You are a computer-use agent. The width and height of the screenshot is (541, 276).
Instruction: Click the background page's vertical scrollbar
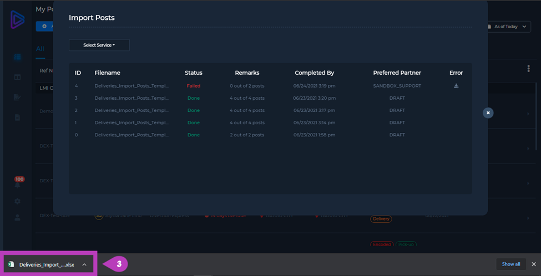point(536,116)
